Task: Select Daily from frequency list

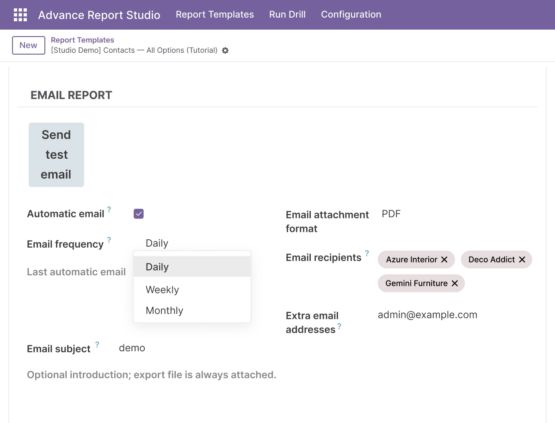Action: pos(192,267)
